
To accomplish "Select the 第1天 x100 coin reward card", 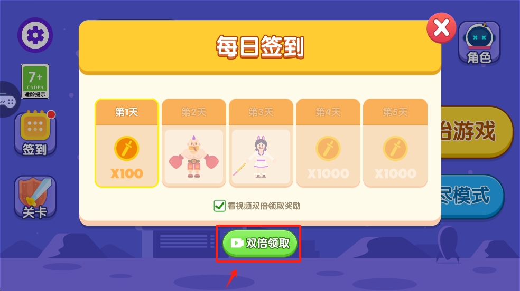I will 127,143.
